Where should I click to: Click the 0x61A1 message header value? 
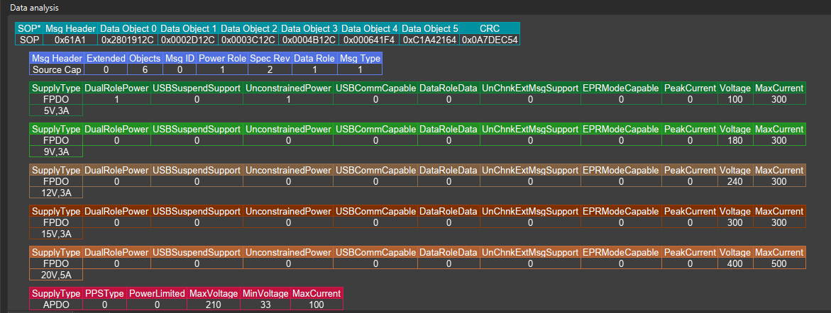click(x=70, y=40)
